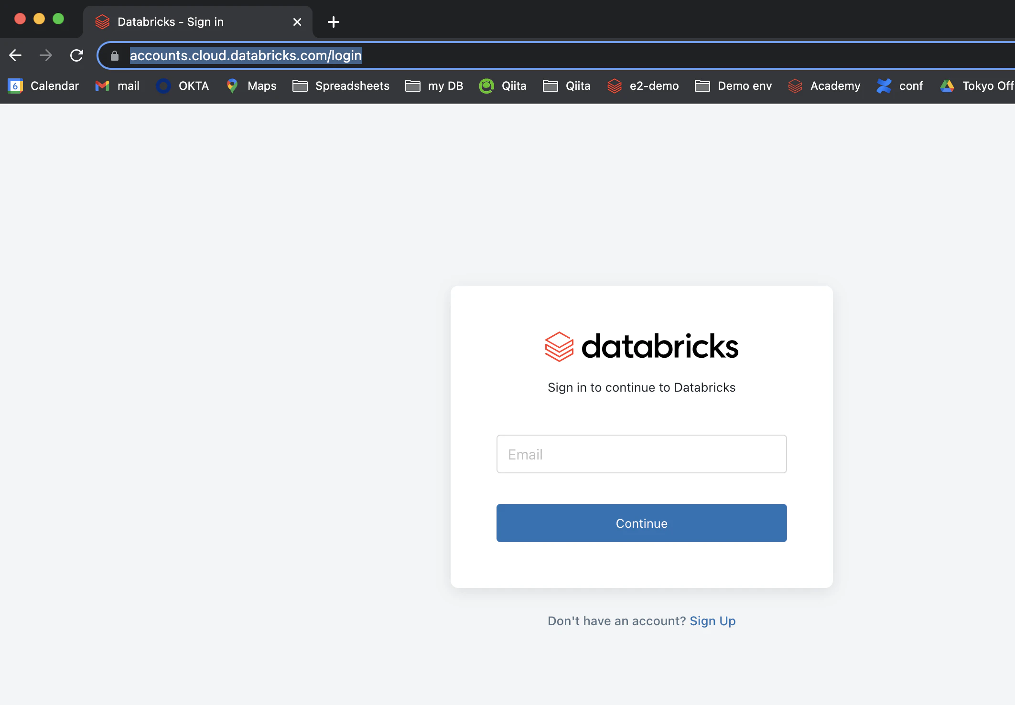Viewport: 1015px width, 705px height.
Task: Open the Calendar bookmark
Action: (43, 86)
